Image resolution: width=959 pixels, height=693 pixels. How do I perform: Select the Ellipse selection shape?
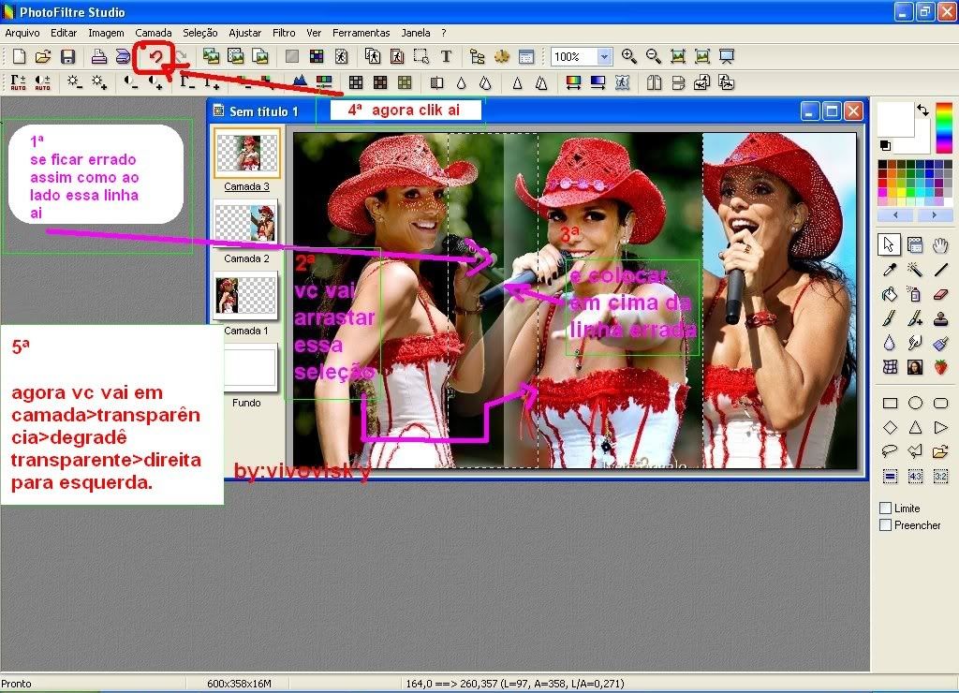tap(915, 404)
